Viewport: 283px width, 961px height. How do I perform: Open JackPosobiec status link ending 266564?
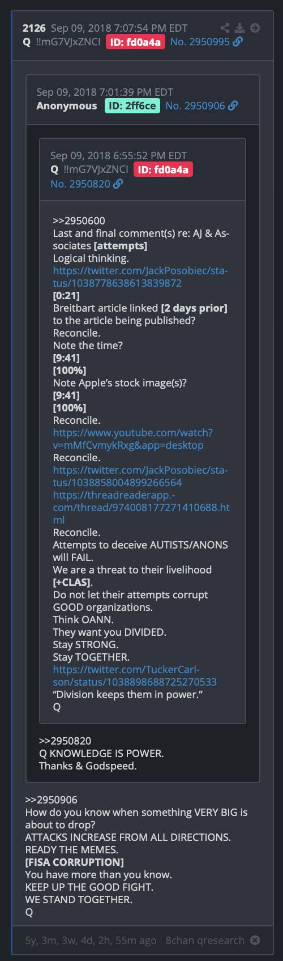pos(140,477)
